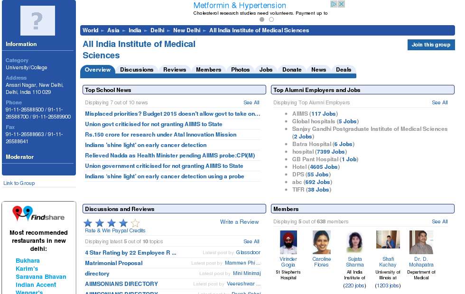Click TIFR 38 Jobs link
The width and height of the screenshot is (465, 294).
pyautogui.click(x=318, y=190)
